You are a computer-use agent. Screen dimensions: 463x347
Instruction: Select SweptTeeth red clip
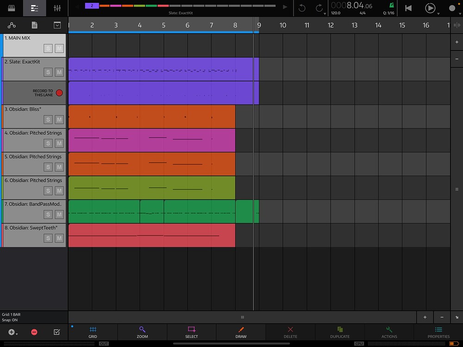pyautogui.click(x=152, y=235)
